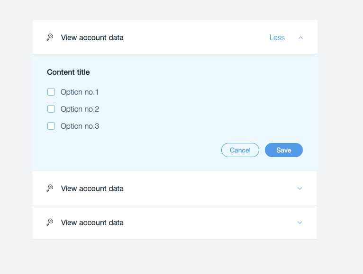This screenshot has width=363, height=274.
Task: Check the box next to Option no.3
Action: (51, 126)
